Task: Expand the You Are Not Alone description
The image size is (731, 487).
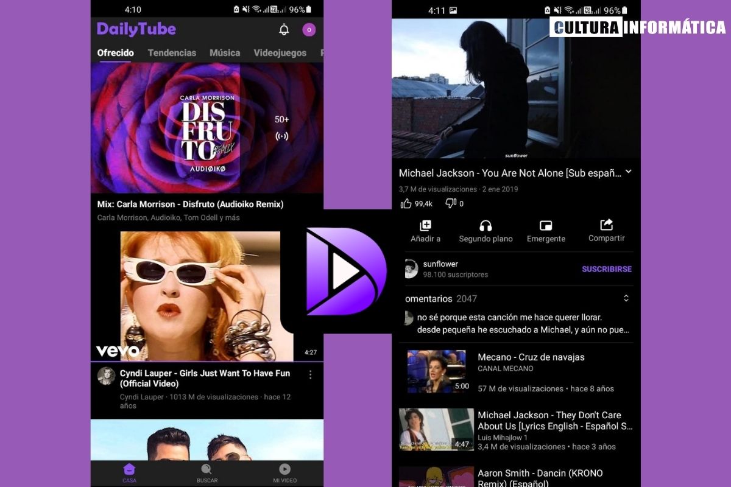Action: [629, 172]
